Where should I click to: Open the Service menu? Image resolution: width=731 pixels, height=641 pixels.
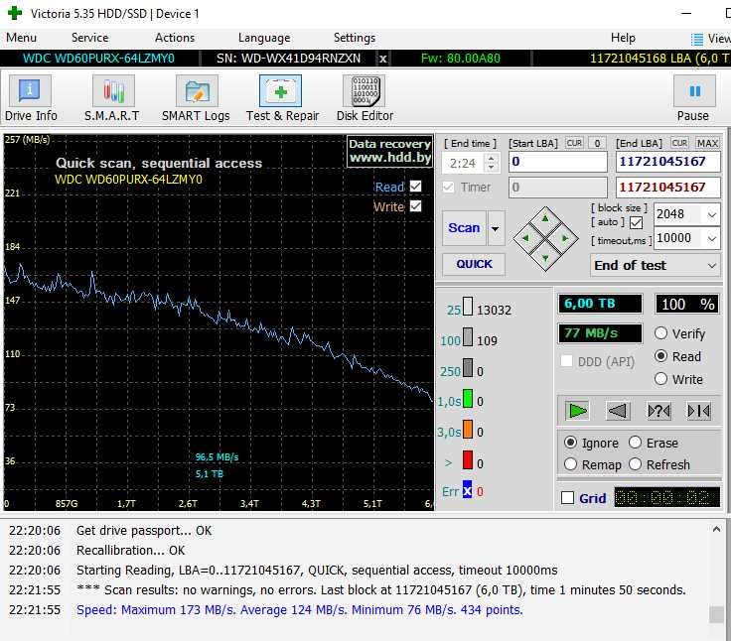[89, 38]
